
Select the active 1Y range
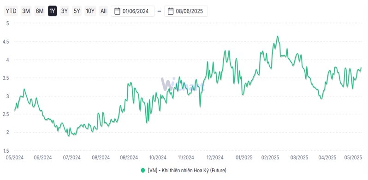point(52,11)
